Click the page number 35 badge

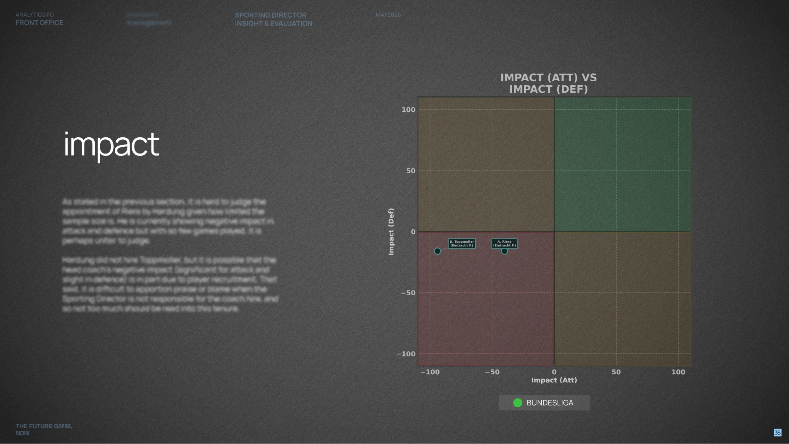coord(778,433)
